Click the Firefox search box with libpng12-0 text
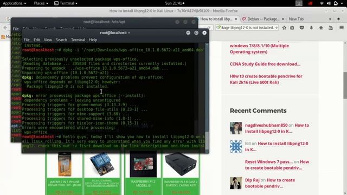 tap(247, 28)
